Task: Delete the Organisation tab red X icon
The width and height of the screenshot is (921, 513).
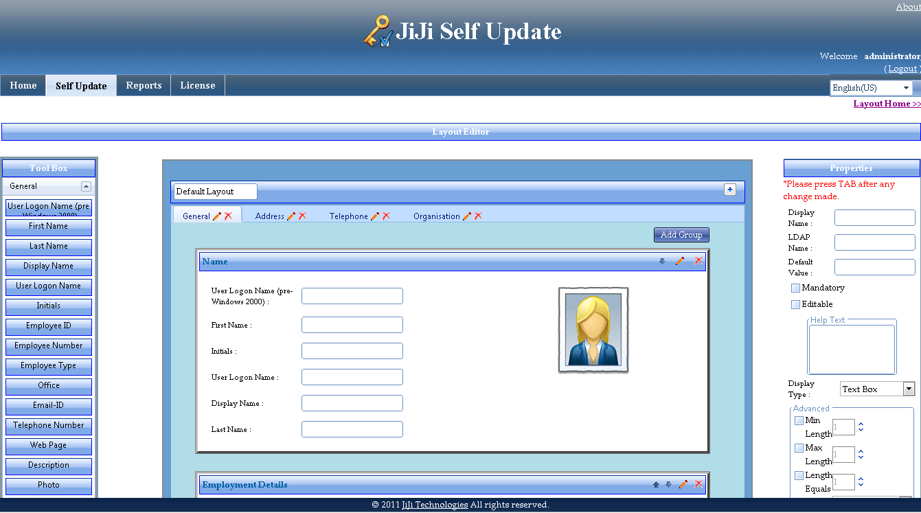Action: (478, 216)
